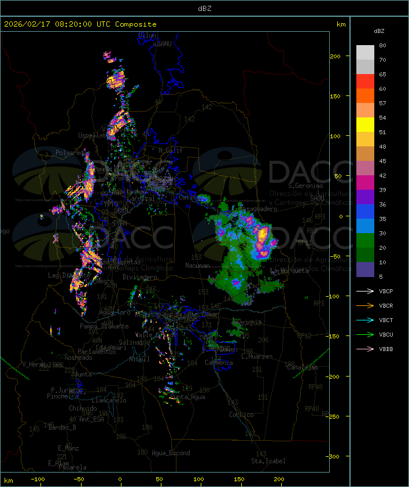This screenshot has width=409, height=487.
Task: Click the Punta_Agua place label
Action: (x=187, y=397)
